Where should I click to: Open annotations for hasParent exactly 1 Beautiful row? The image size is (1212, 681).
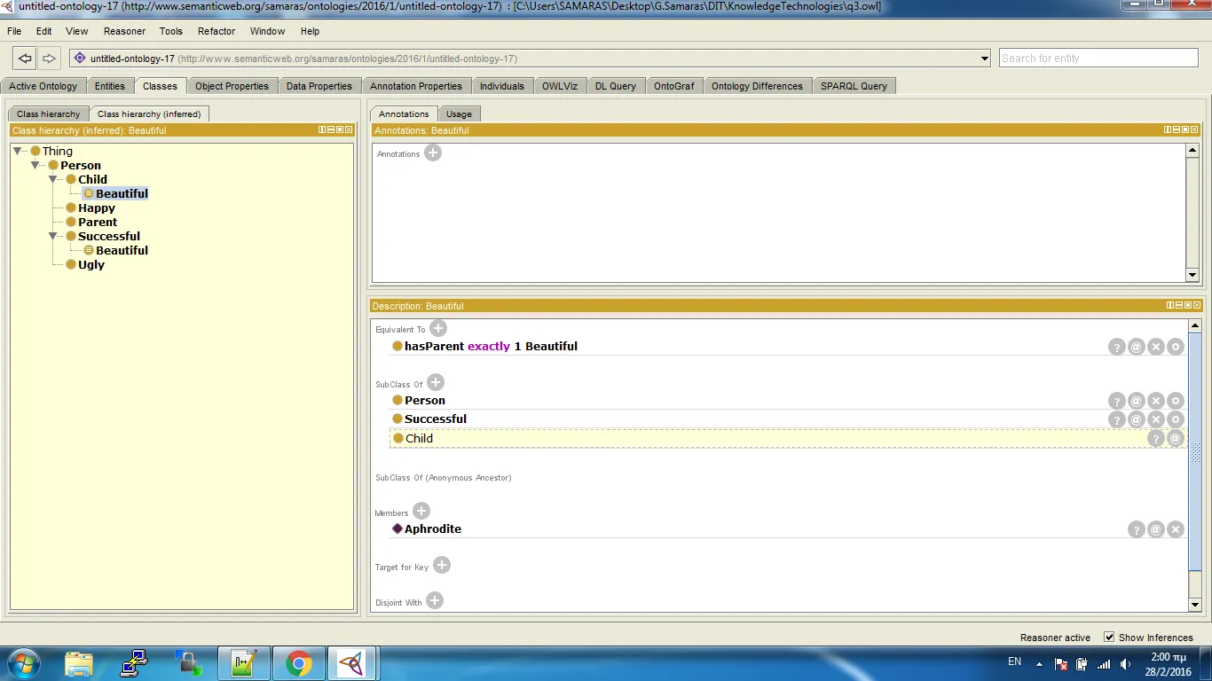click(1137, 347)
